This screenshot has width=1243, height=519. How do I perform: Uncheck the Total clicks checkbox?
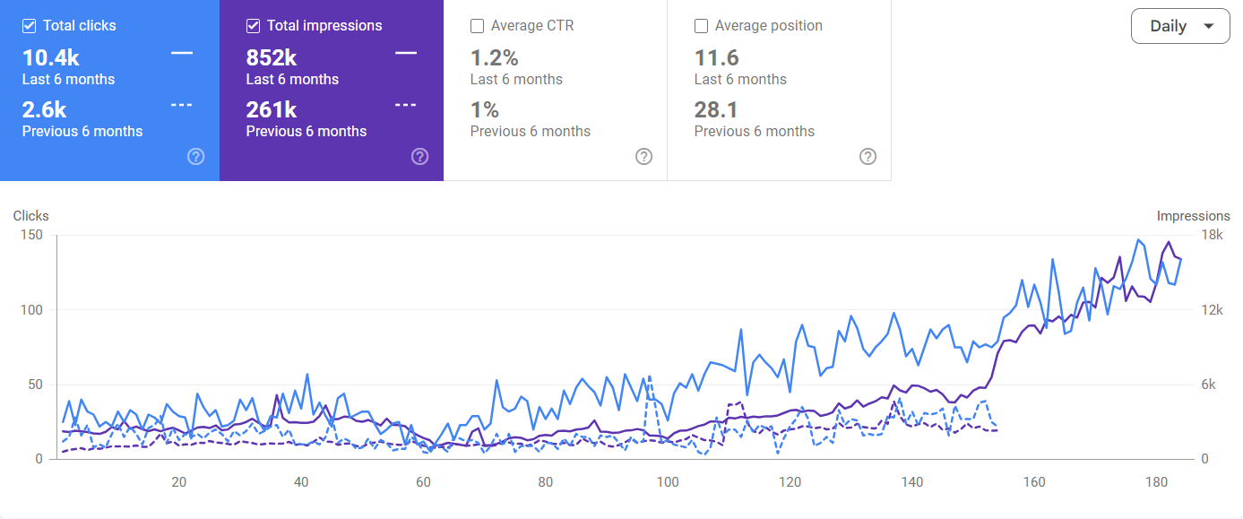30,26
